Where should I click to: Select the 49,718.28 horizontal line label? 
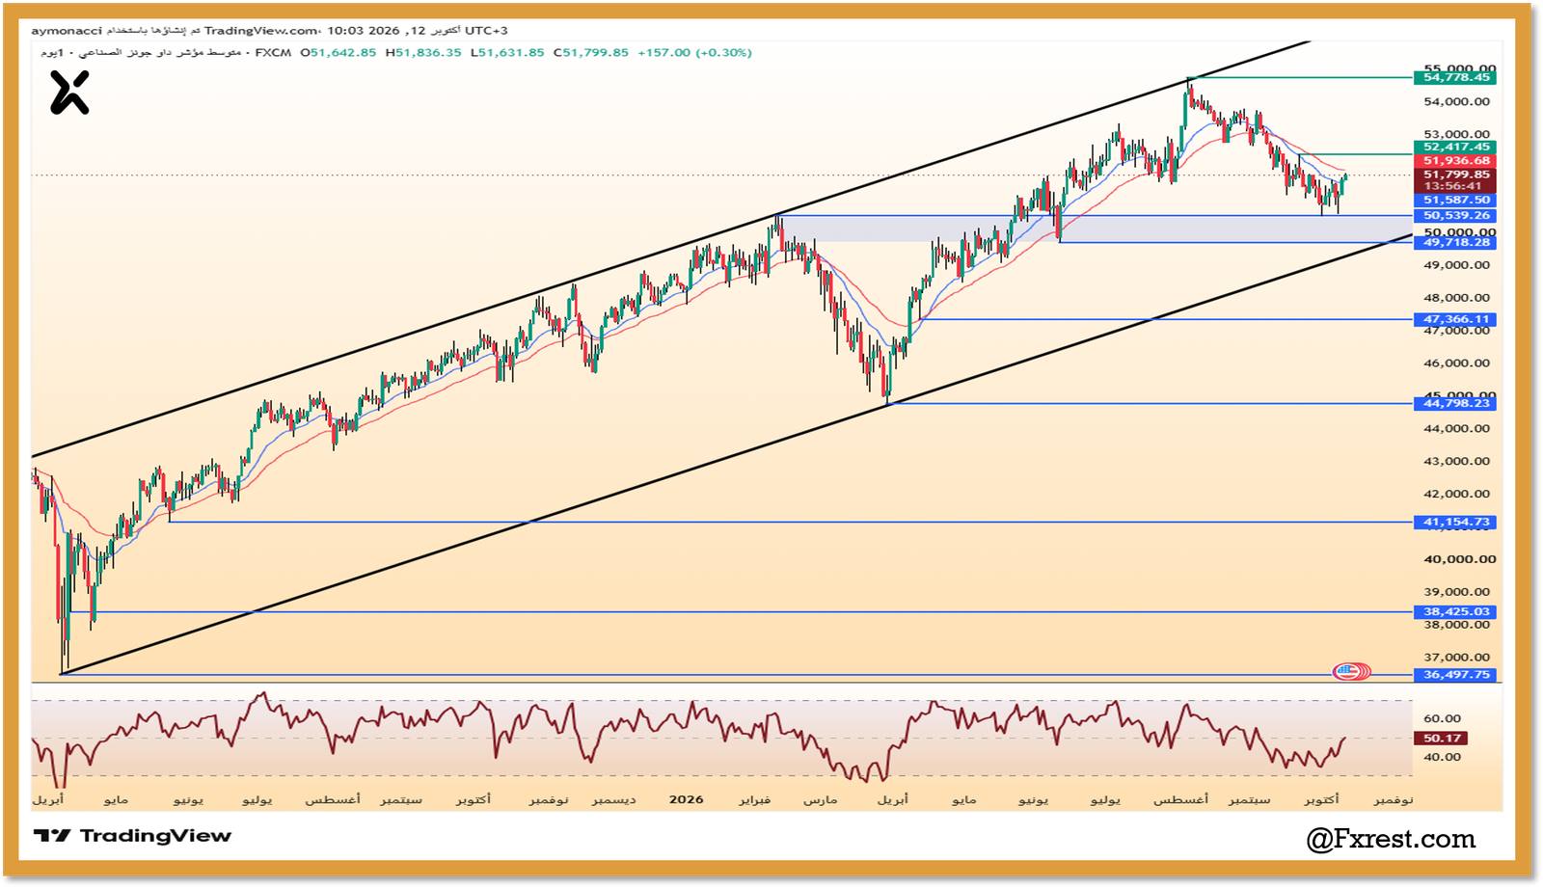coord(1456,243)
